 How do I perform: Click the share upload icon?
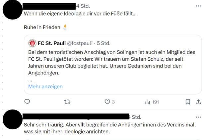point(198,102)
